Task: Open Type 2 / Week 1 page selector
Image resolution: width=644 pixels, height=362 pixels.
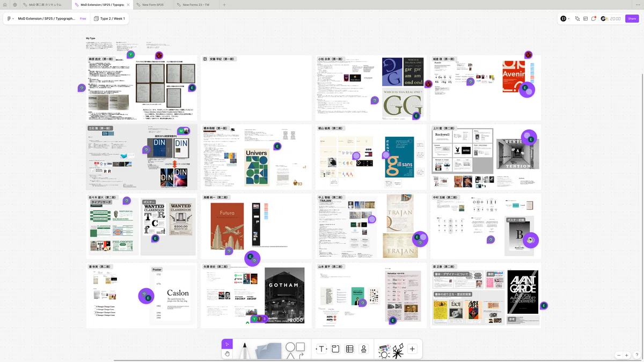Action: pyautogui.click(x=109, y=18)
